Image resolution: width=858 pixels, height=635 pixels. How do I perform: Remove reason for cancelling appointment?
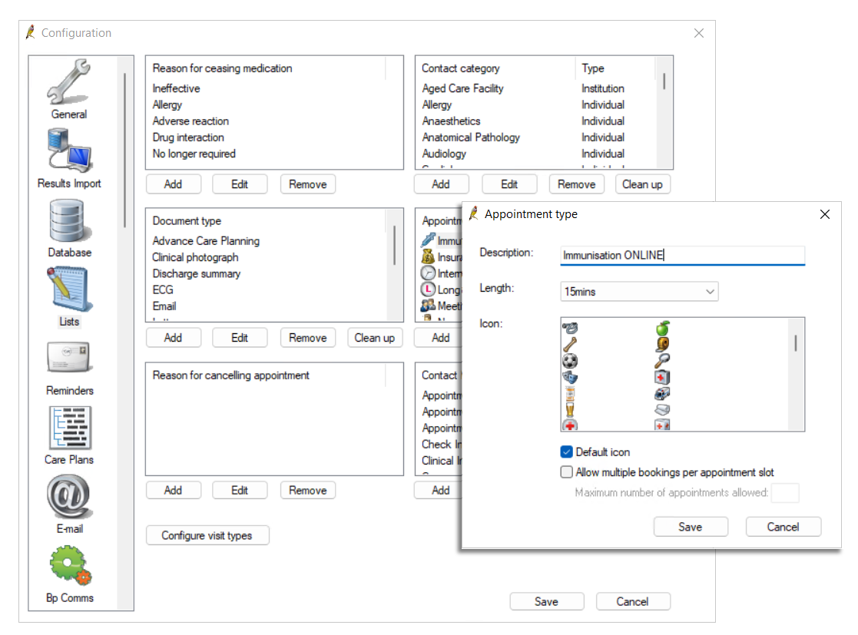coord(307,490)
